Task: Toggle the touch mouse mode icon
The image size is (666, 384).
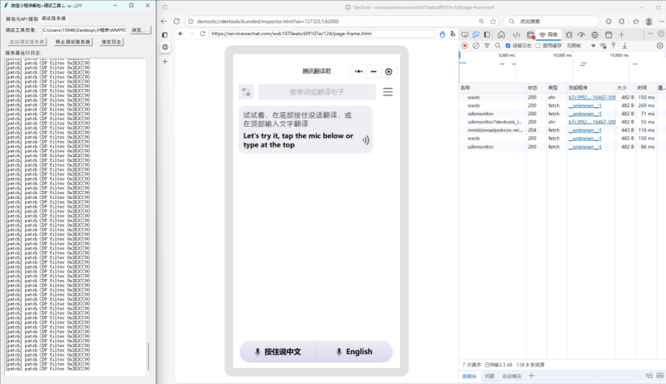Action: click(442, 34)
